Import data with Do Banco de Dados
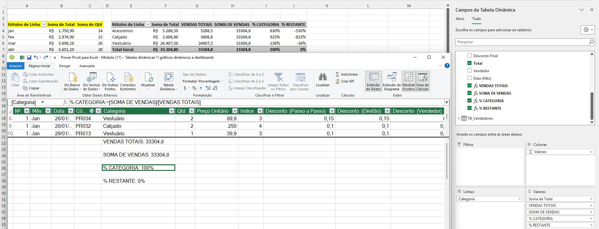The width and height of the screenshot is (599, 229). click(72, 77)
